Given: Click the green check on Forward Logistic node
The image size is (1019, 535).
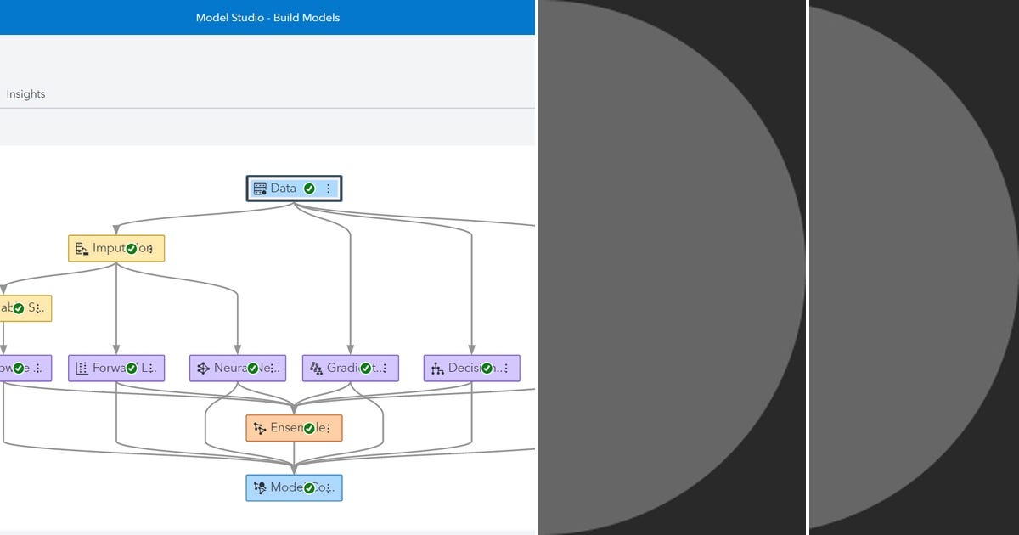Looking at the screenshot, I should [132, 369].
